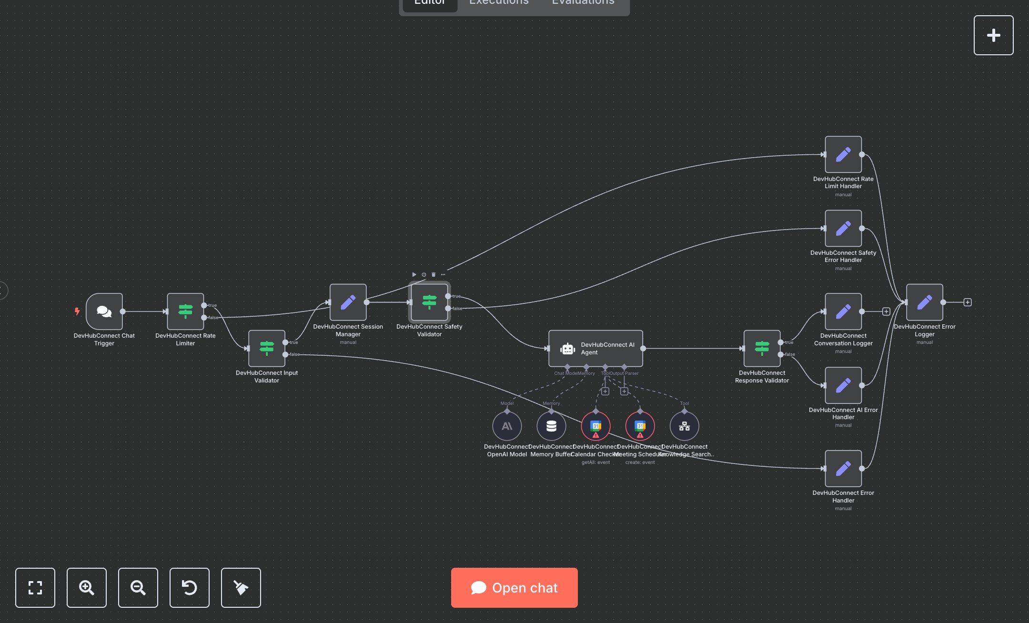Image resolution: width=1029 pixels, height=623 pixels.
Task: Add a new node with the top-right plus button
Action: (x=994, y=35)
